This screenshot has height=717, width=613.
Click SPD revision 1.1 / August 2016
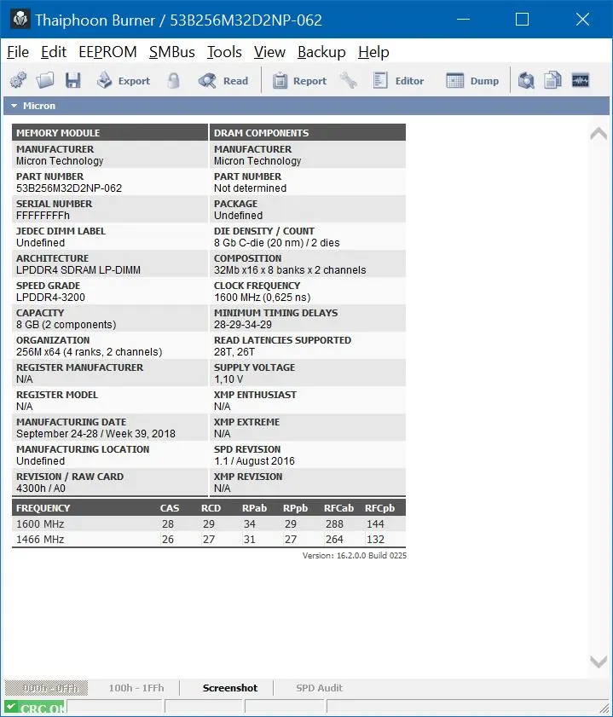tap(254, 461)
